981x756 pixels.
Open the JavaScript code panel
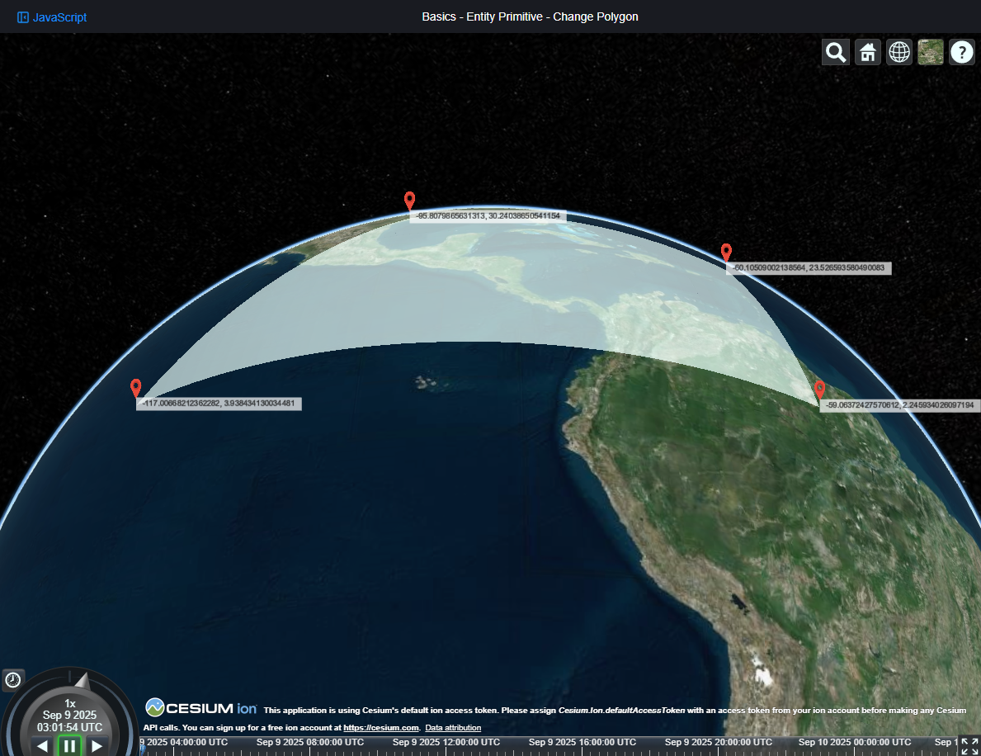click(x=52, y=17)
